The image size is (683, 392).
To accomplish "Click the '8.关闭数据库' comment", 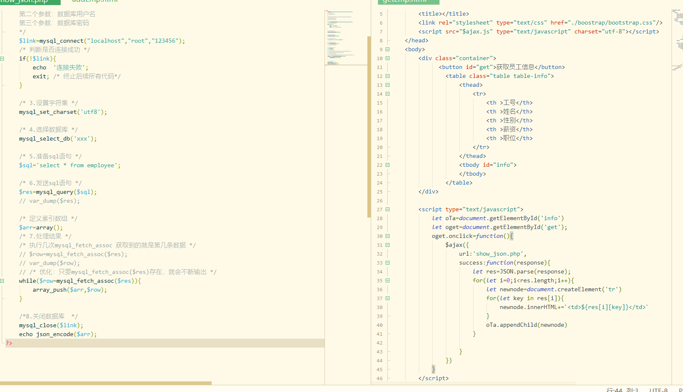I will (x=48, y=317).
